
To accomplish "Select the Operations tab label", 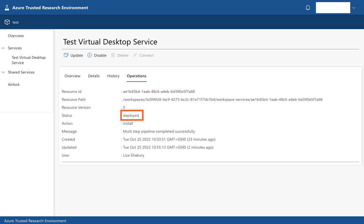I will click(x=137, y=76).
